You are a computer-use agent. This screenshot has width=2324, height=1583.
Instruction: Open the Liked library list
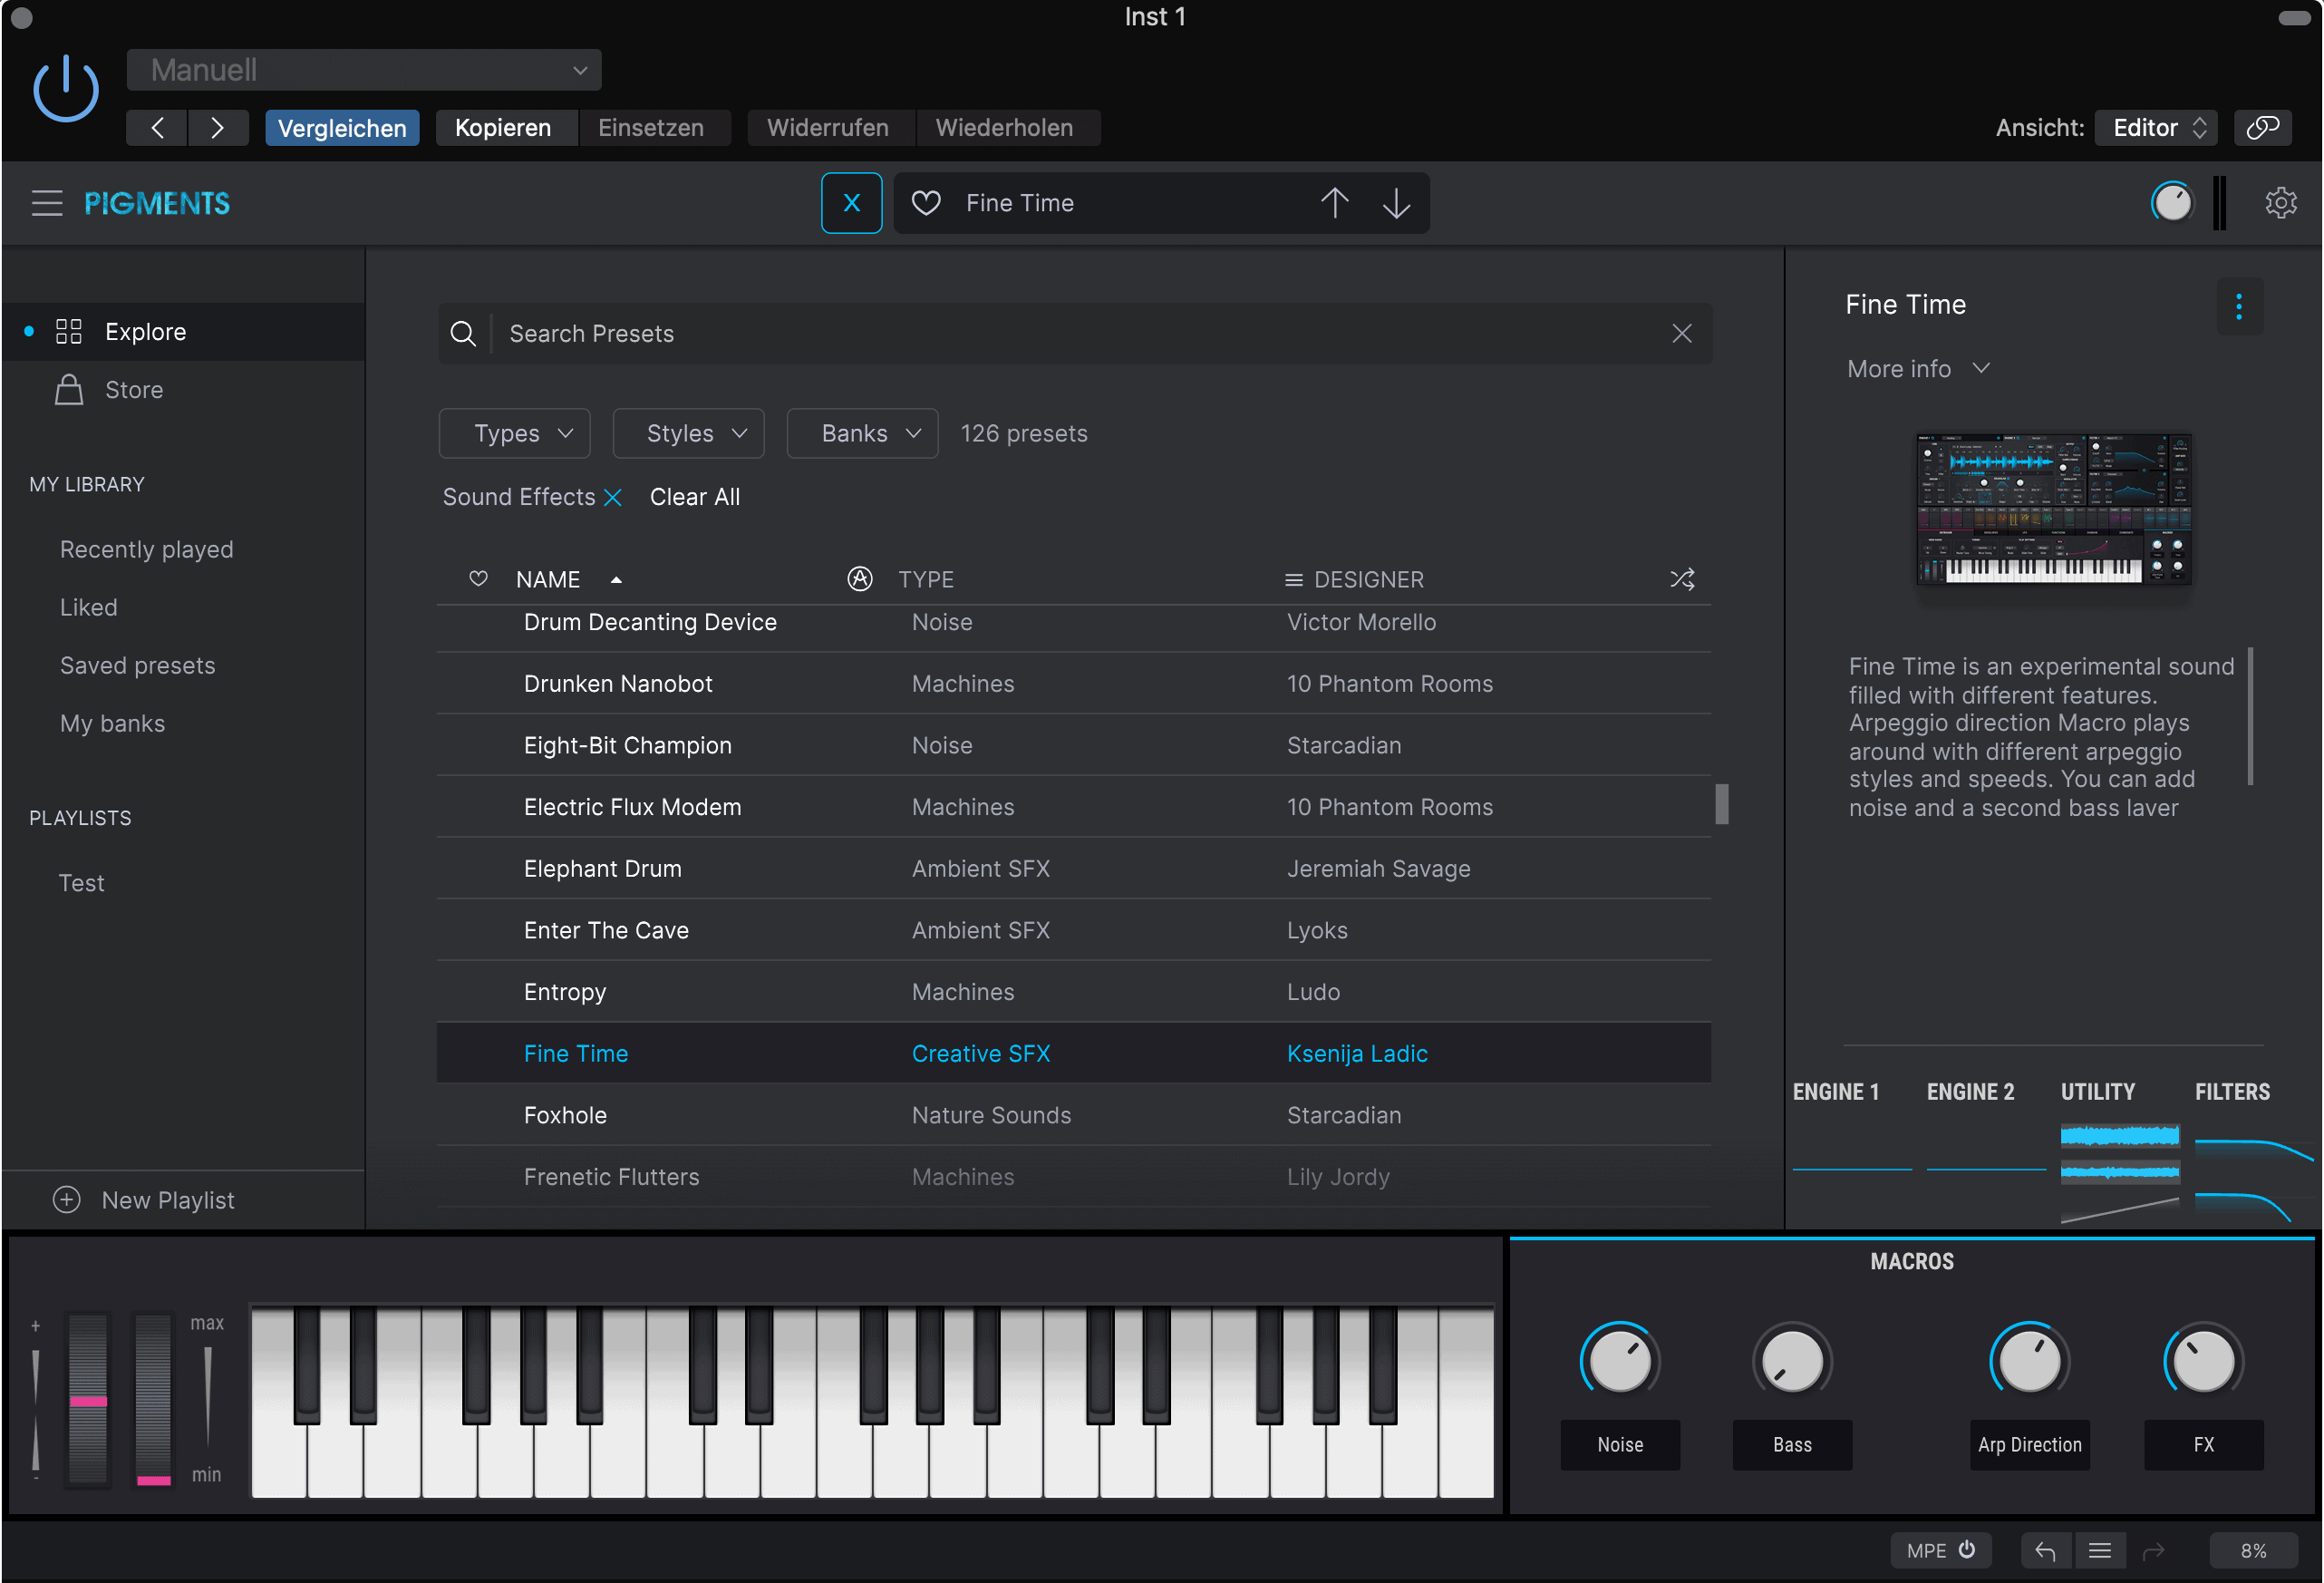(88, 607)
